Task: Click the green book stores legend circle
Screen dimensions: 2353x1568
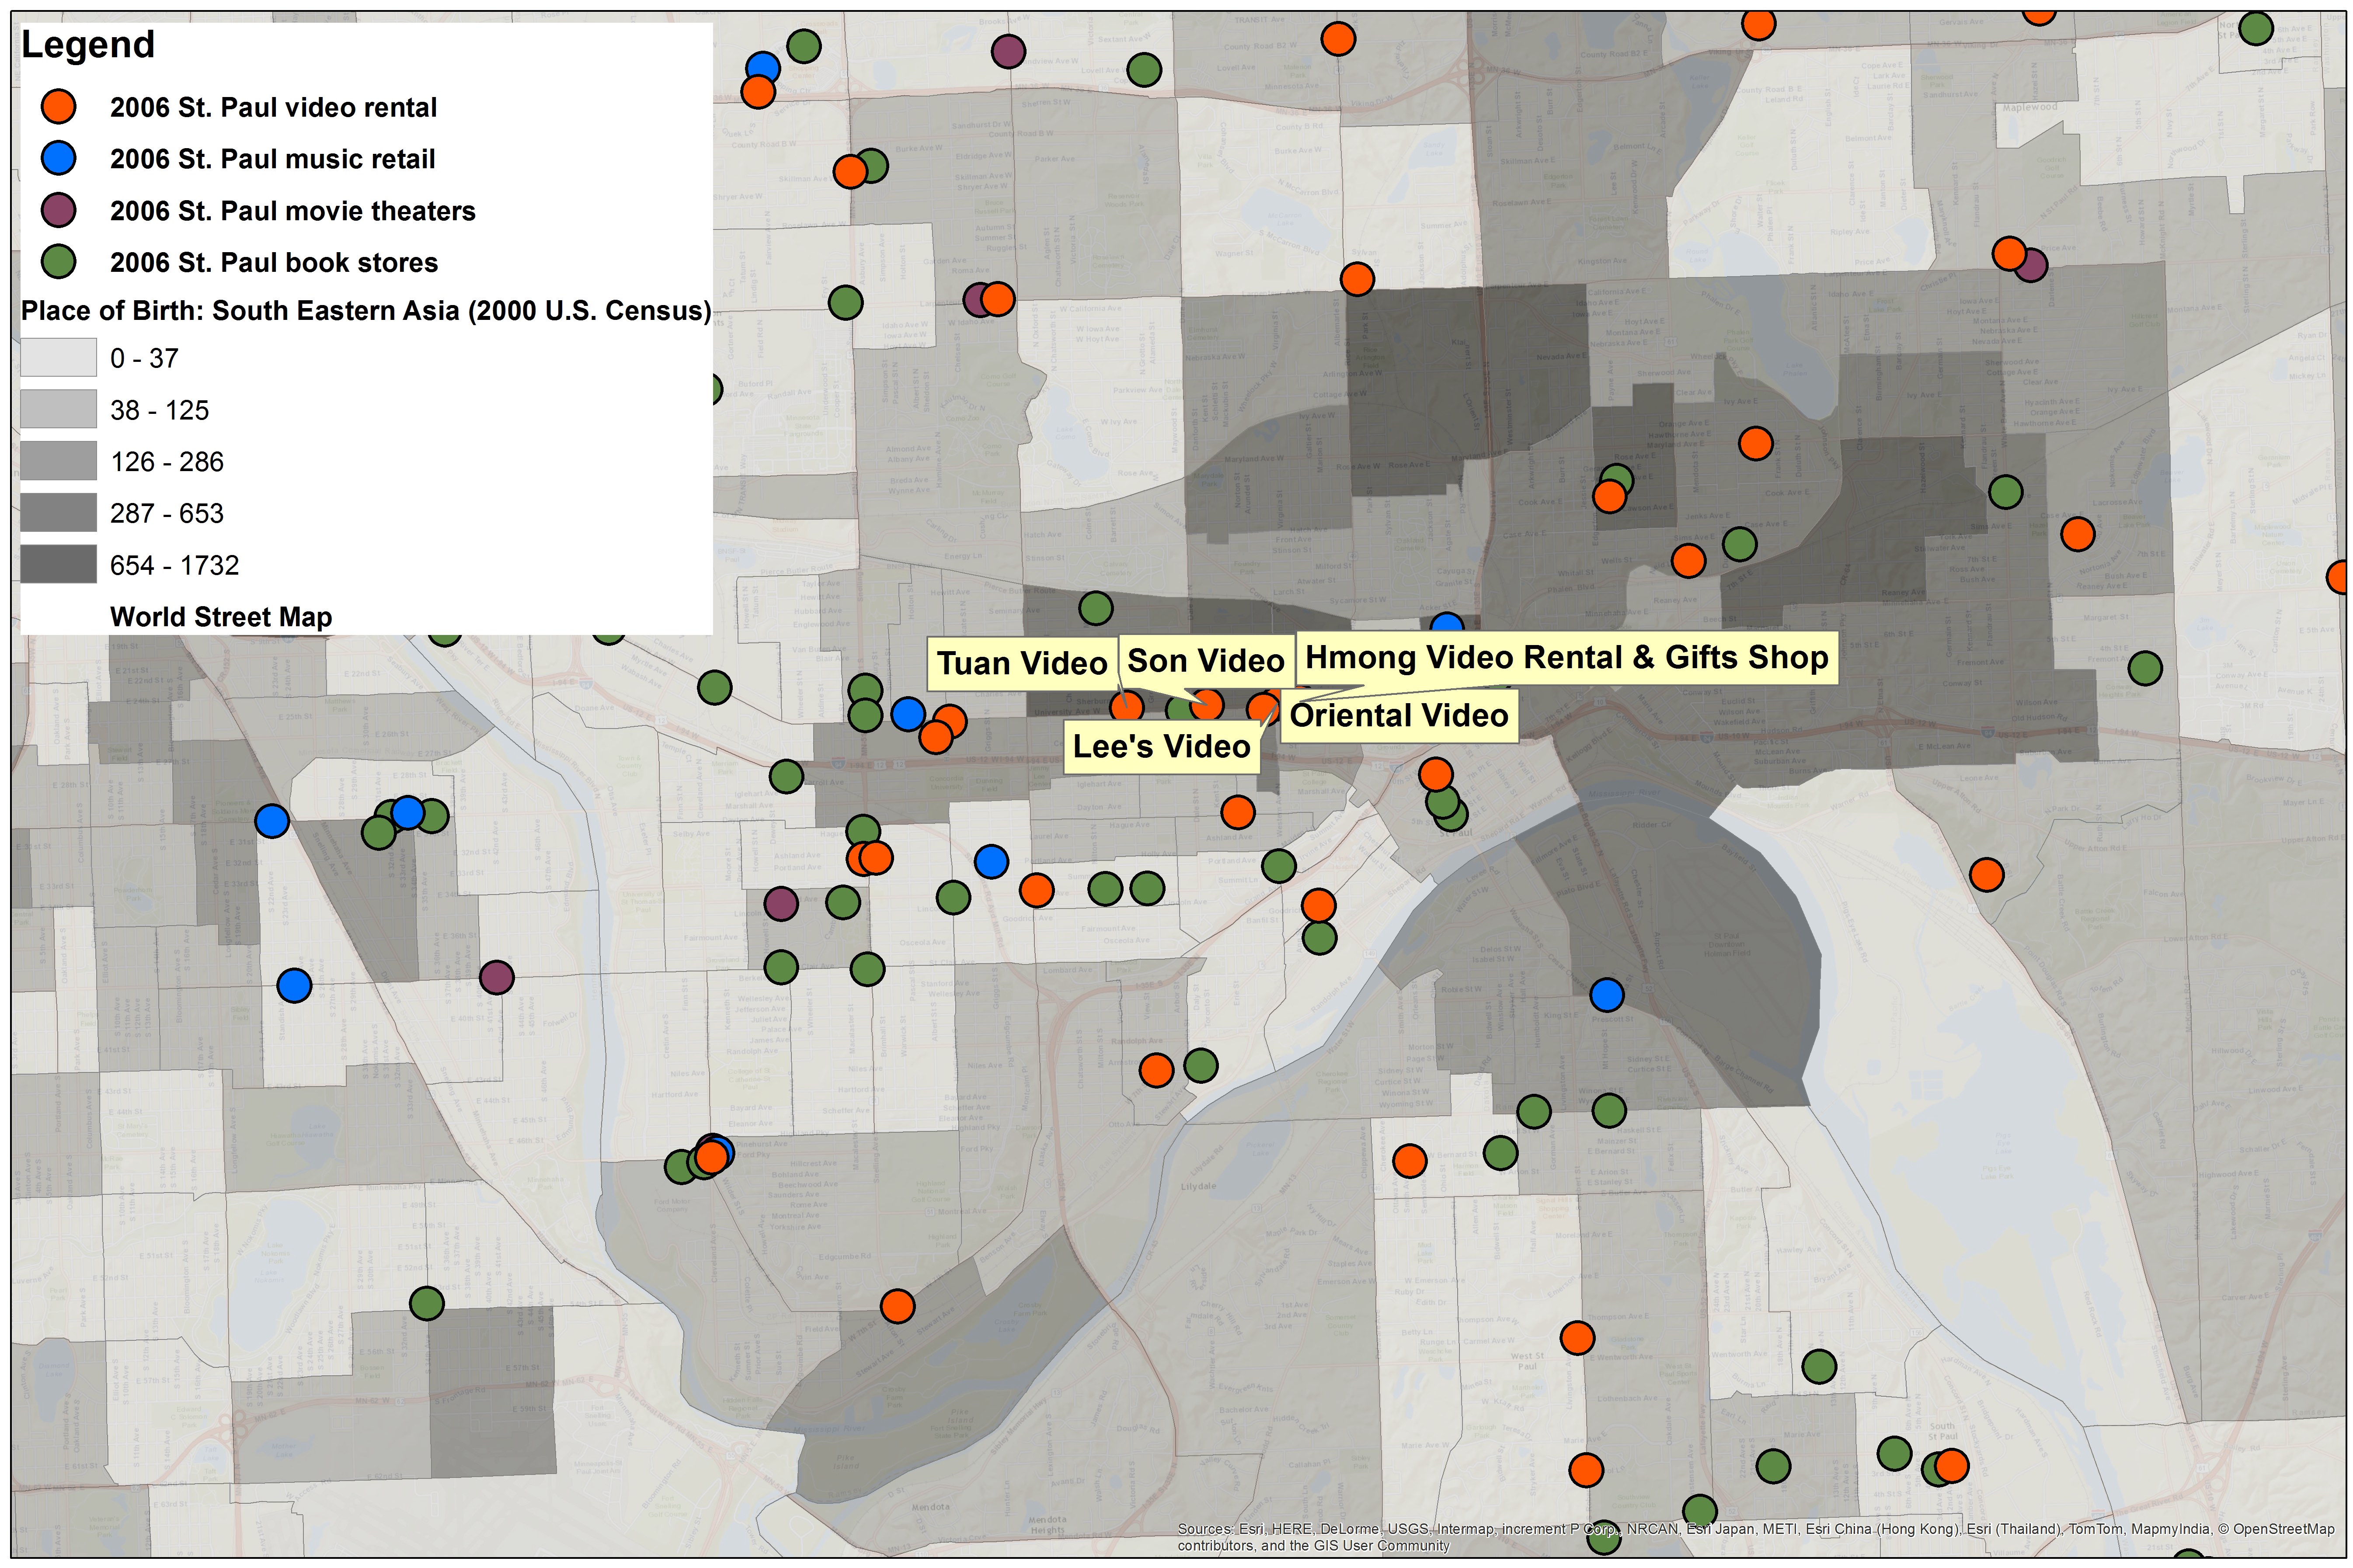Action: click(x=59, y=262)
